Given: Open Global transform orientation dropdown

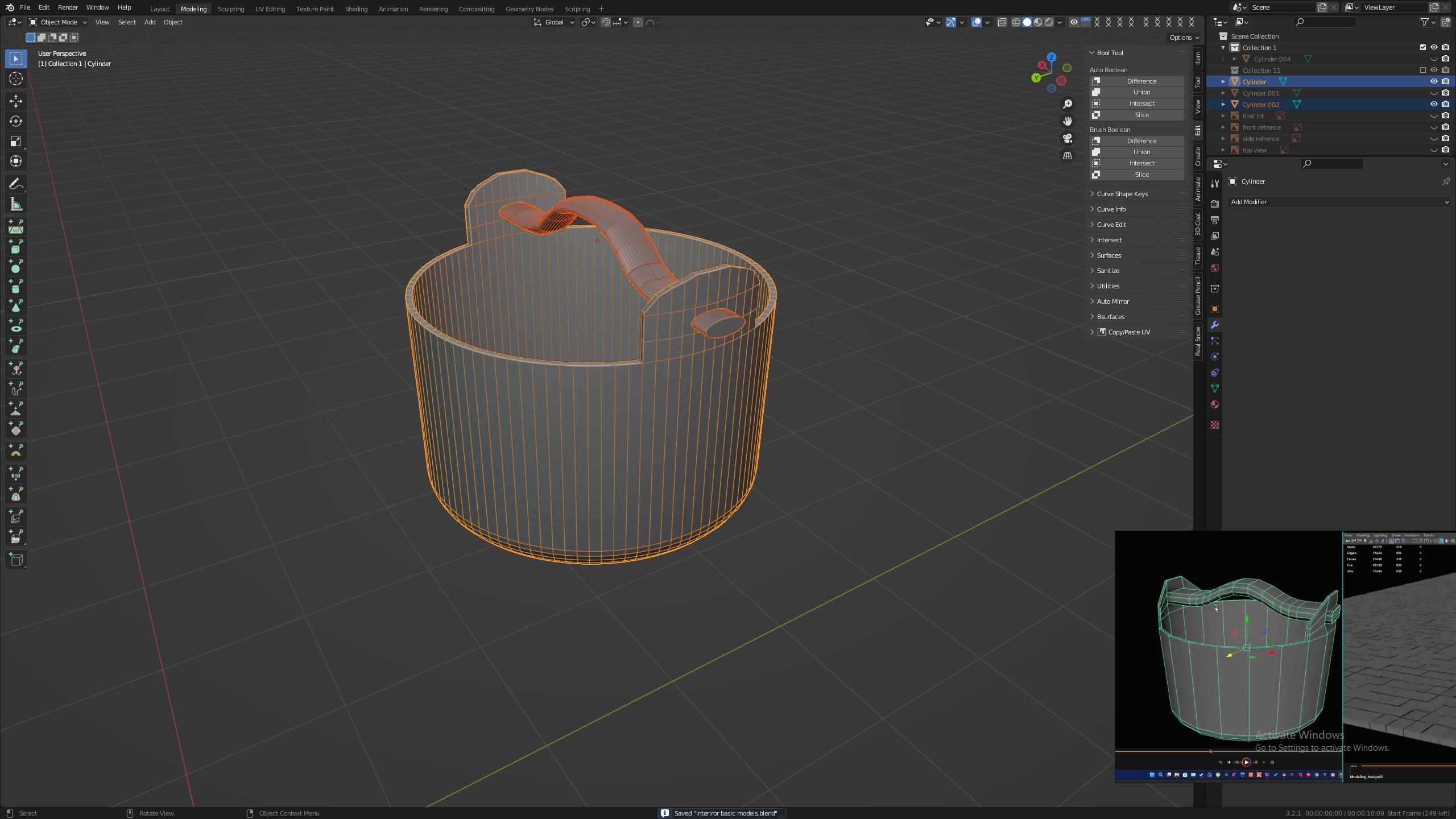Looking at the screenshot, I should (x=554, y=22).
